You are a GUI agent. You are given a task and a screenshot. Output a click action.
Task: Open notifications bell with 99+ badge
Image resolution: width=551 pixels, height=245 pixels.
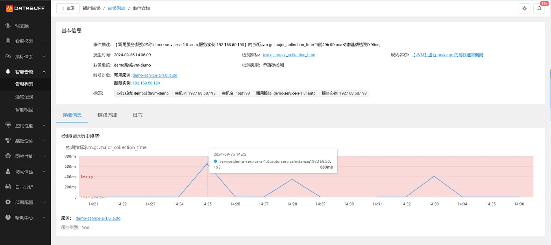pos(539,8)
